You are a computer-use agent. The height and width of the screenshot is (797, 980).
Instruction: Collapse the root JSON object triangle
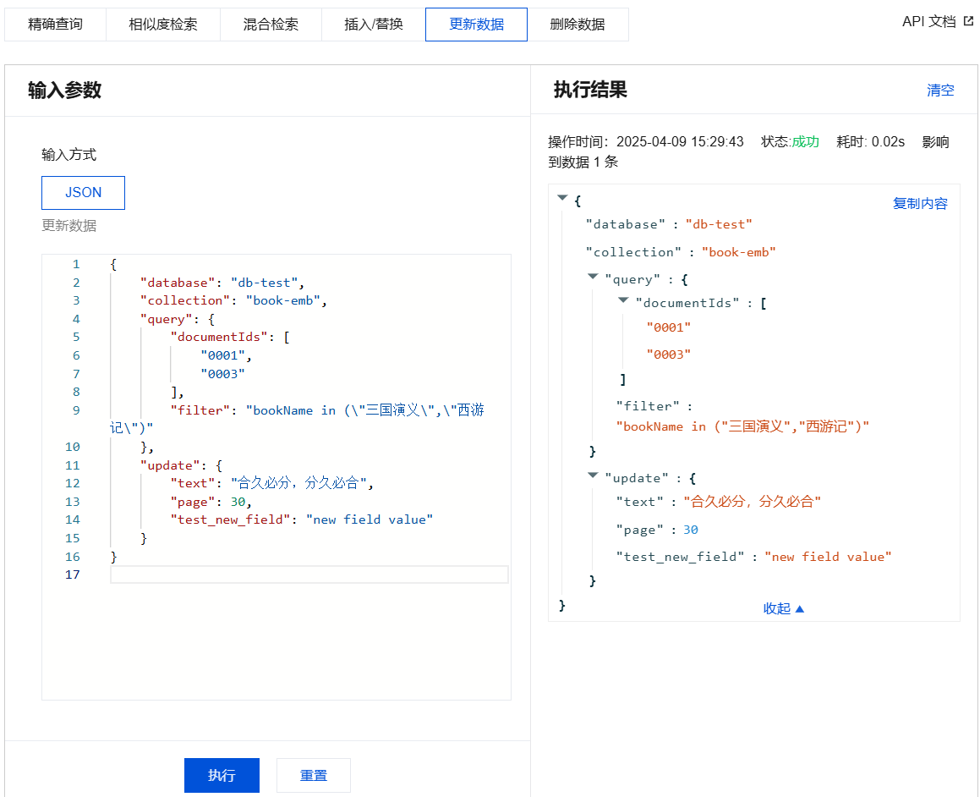(562, 199)
